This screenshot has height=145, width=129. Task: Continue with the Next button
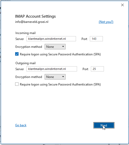coord(104,125)
